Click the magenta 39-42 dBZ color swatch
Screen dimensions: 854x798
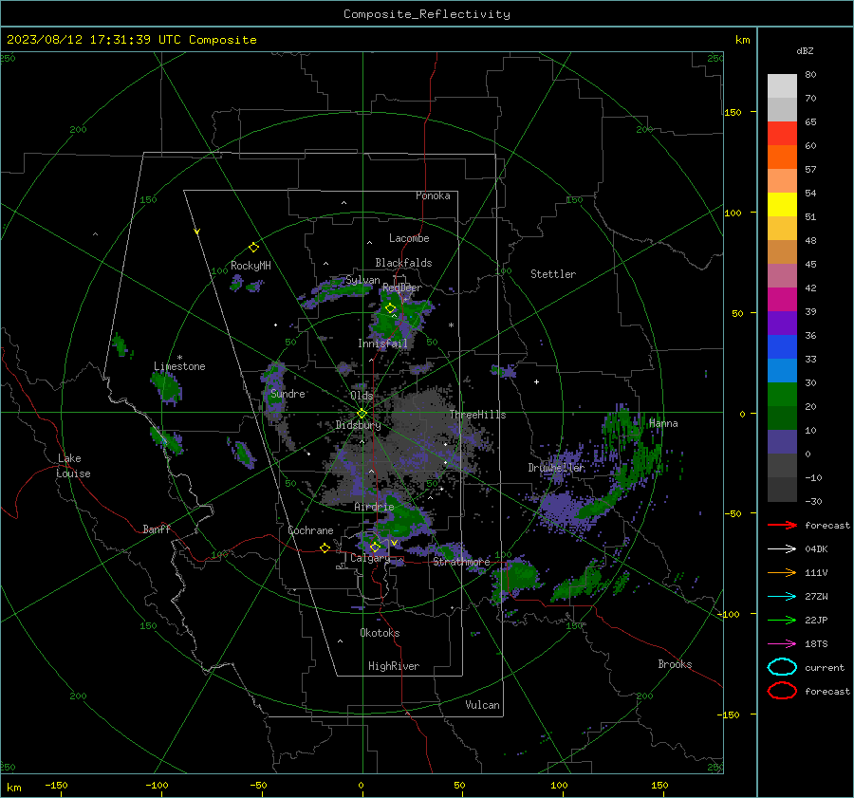(782, 300)
